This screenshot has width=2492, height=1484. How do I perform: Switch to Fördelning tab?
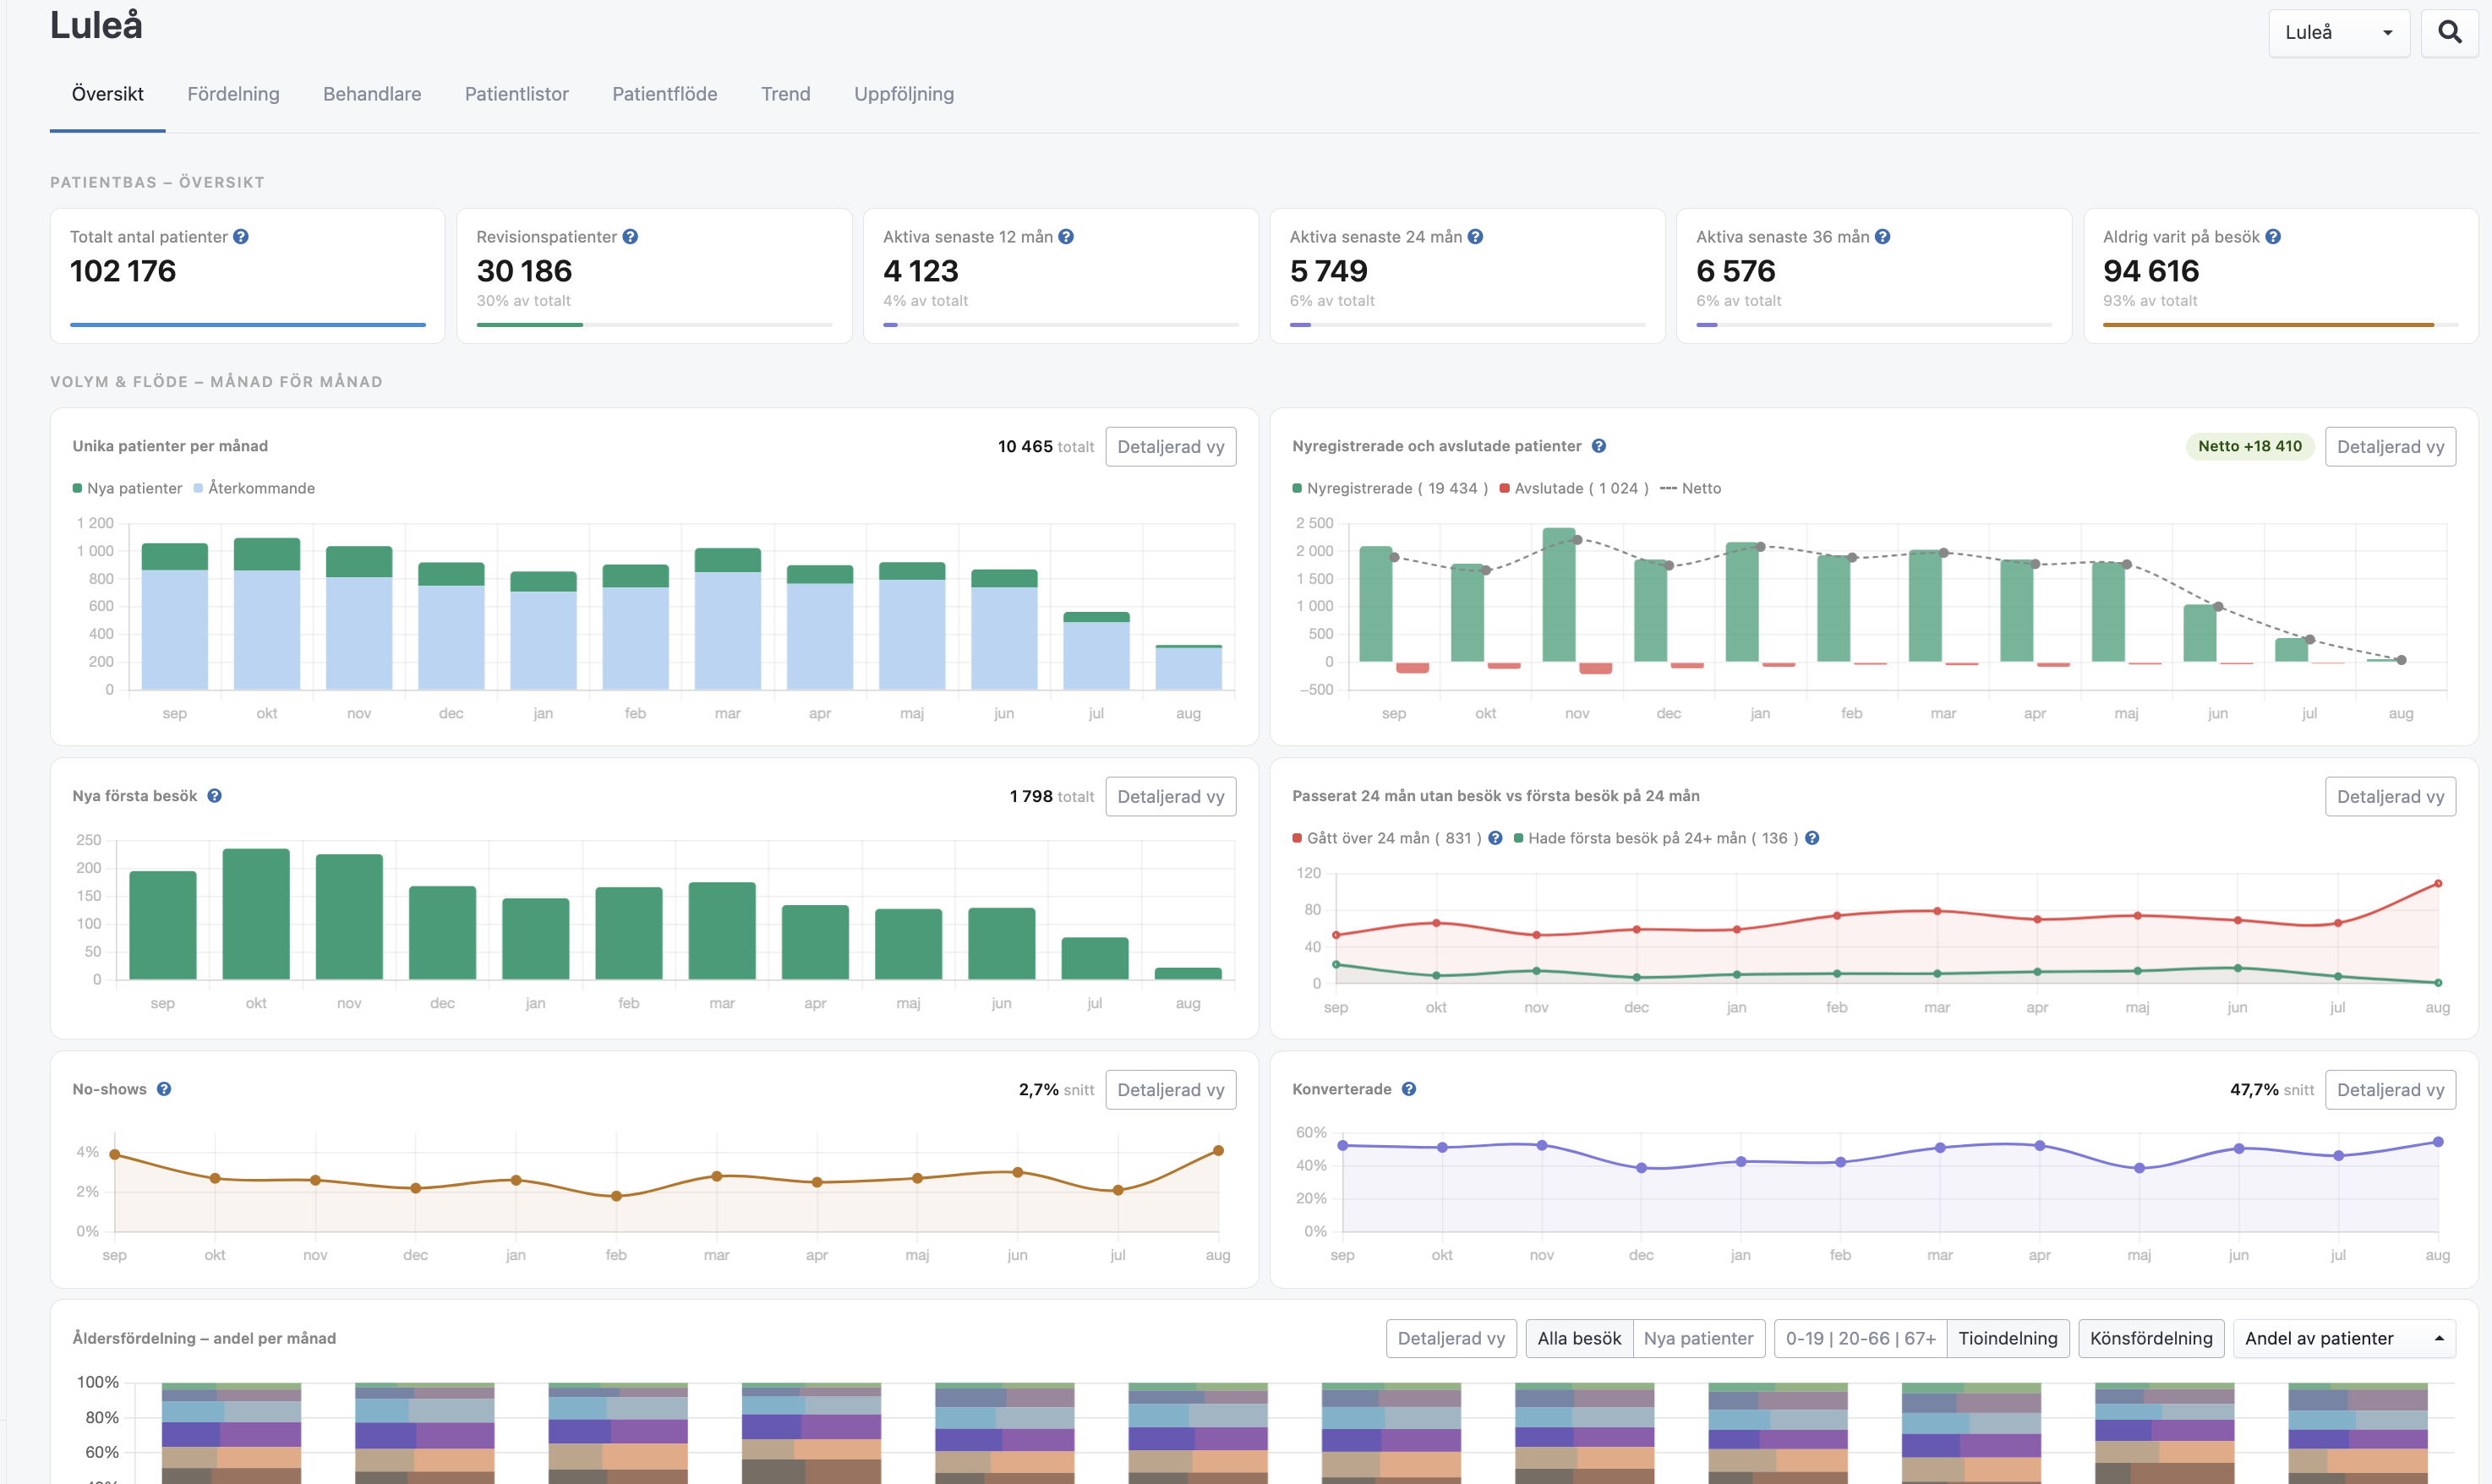[x=233, y=94]
